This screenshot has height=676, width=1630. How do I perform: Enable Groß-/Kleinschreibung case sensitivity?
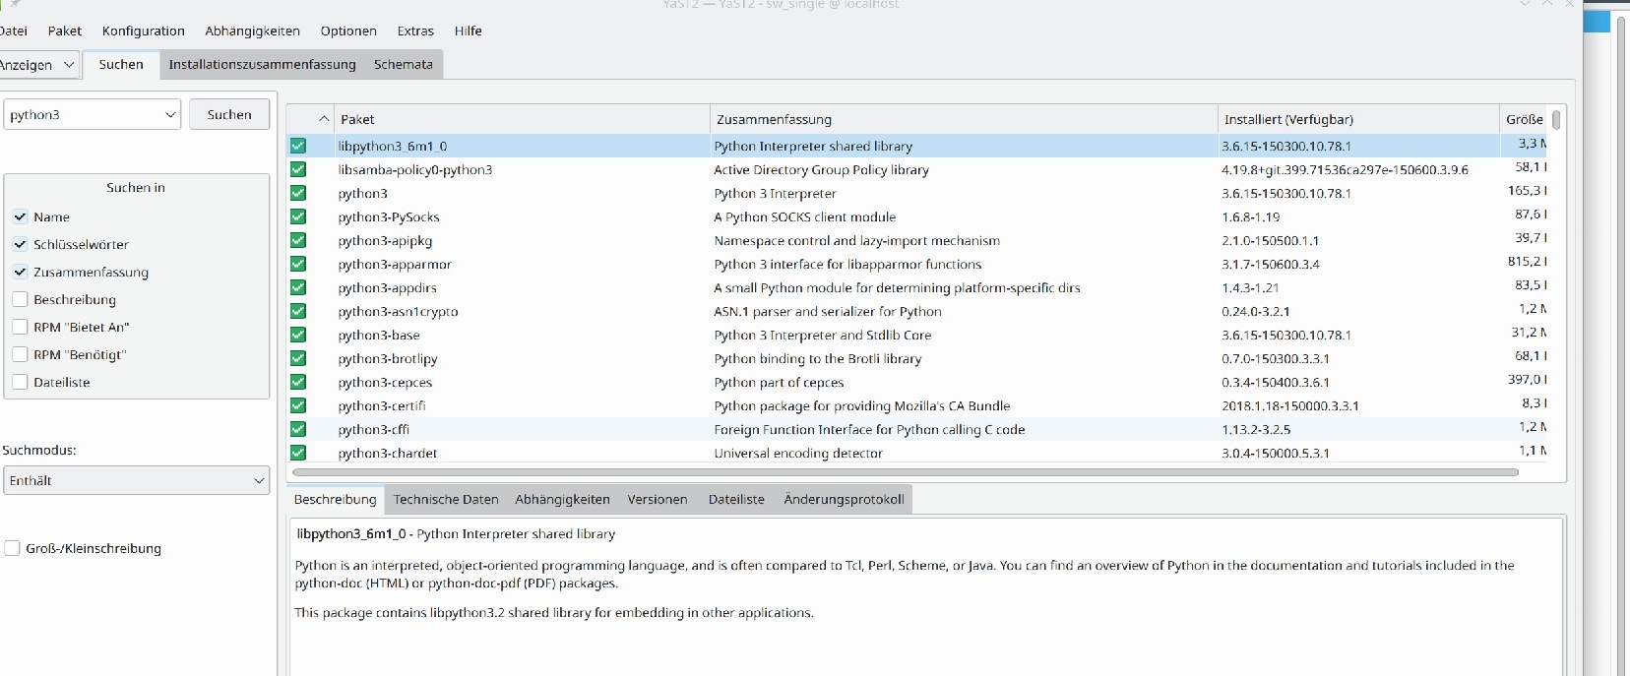coord(13,548)
